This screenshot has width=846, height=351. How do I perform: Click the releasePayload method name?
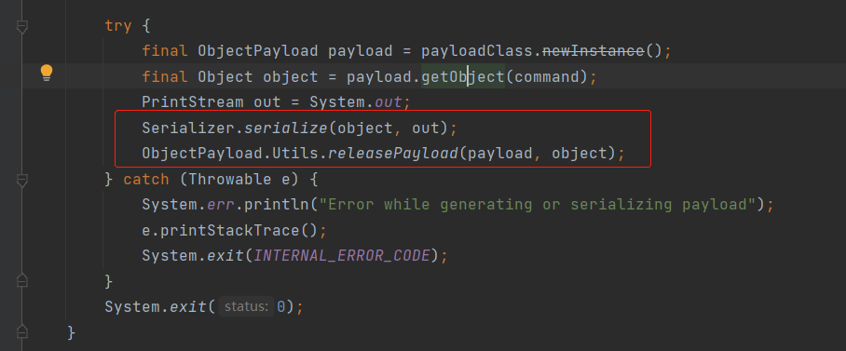(393, 154)
